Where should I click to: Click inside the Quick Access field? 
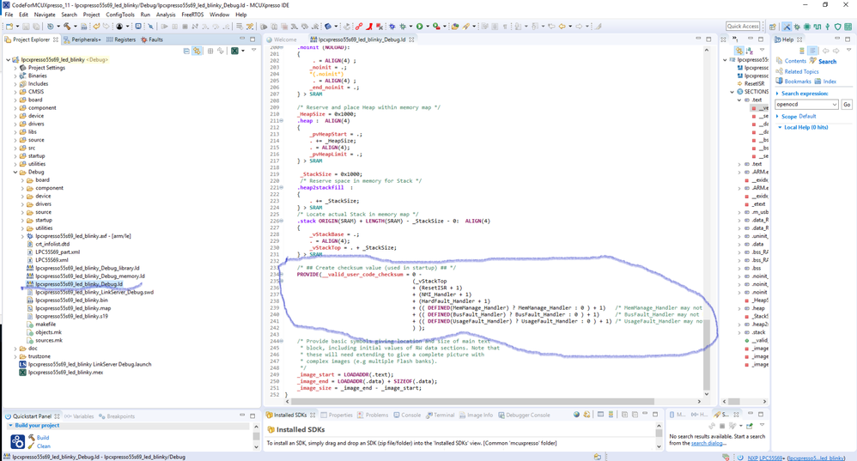743,27
